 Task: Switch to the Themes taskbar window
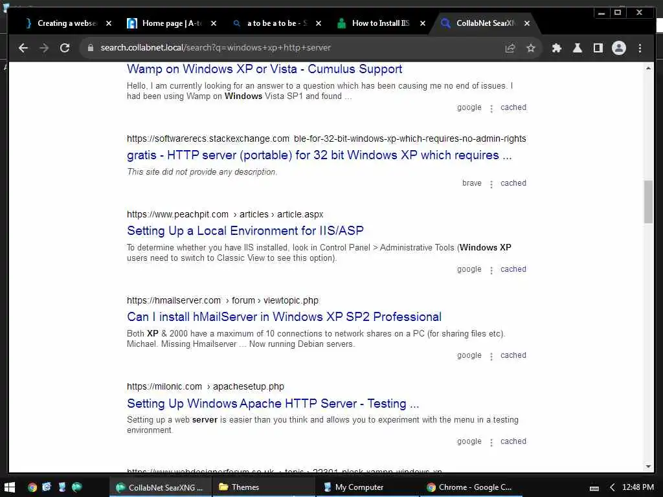click(263, 487)
